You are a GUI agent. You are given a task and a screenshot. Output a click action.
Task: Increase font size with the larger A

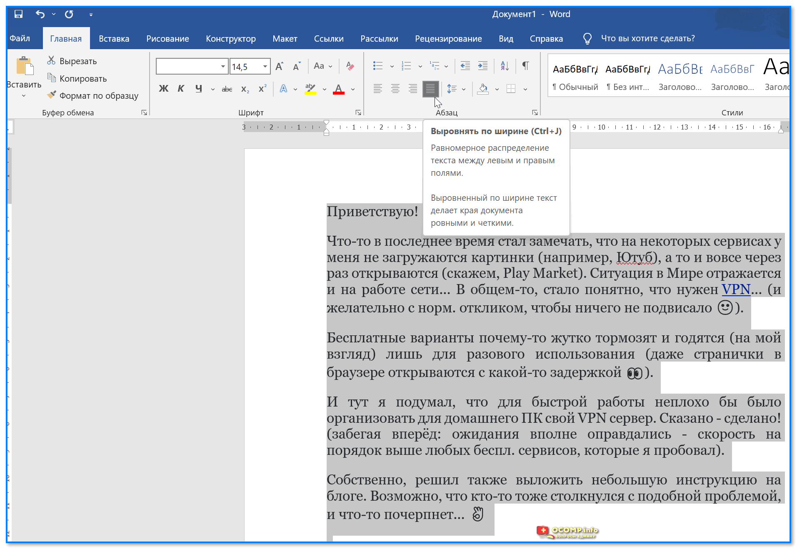(x=280, y=66)
